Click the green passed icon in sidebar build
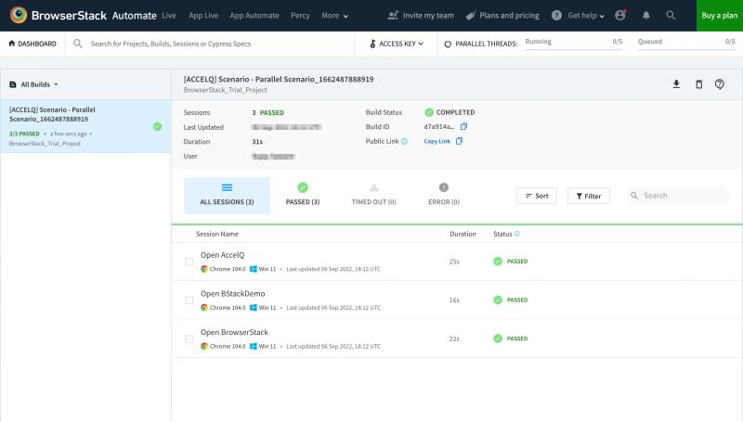 pos(157,126)
